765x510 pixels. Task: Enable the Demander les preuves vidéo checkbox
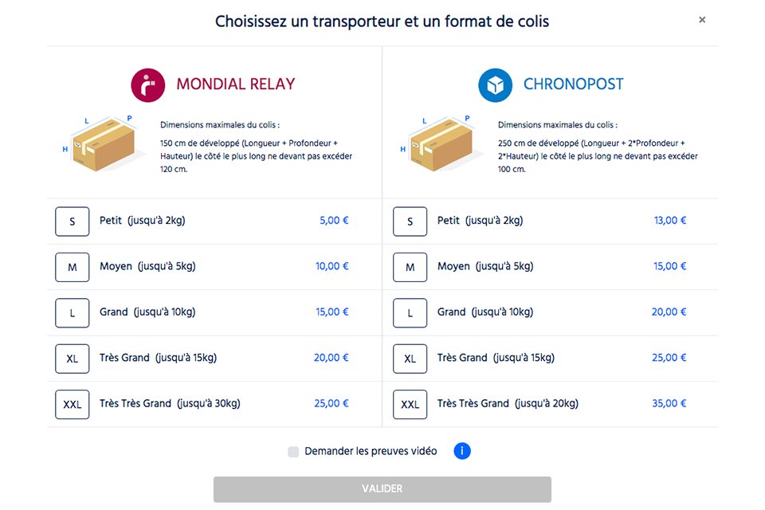click(x=293, y=452)
